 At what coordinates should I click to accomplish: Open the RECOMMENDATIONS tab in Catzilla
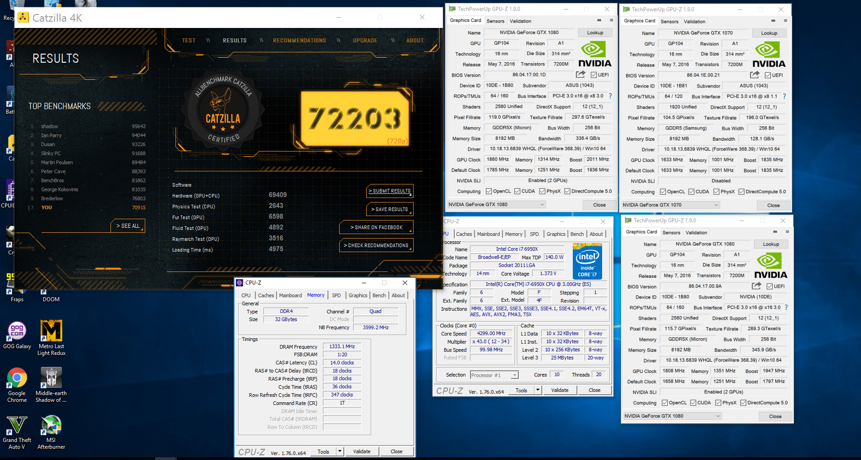(x=299, y=41)
